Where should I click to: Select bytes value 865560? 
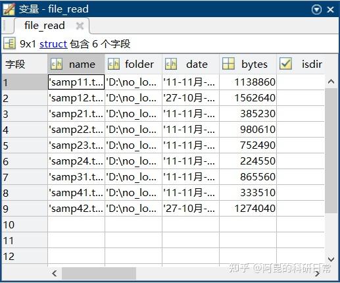pos(248,177)
